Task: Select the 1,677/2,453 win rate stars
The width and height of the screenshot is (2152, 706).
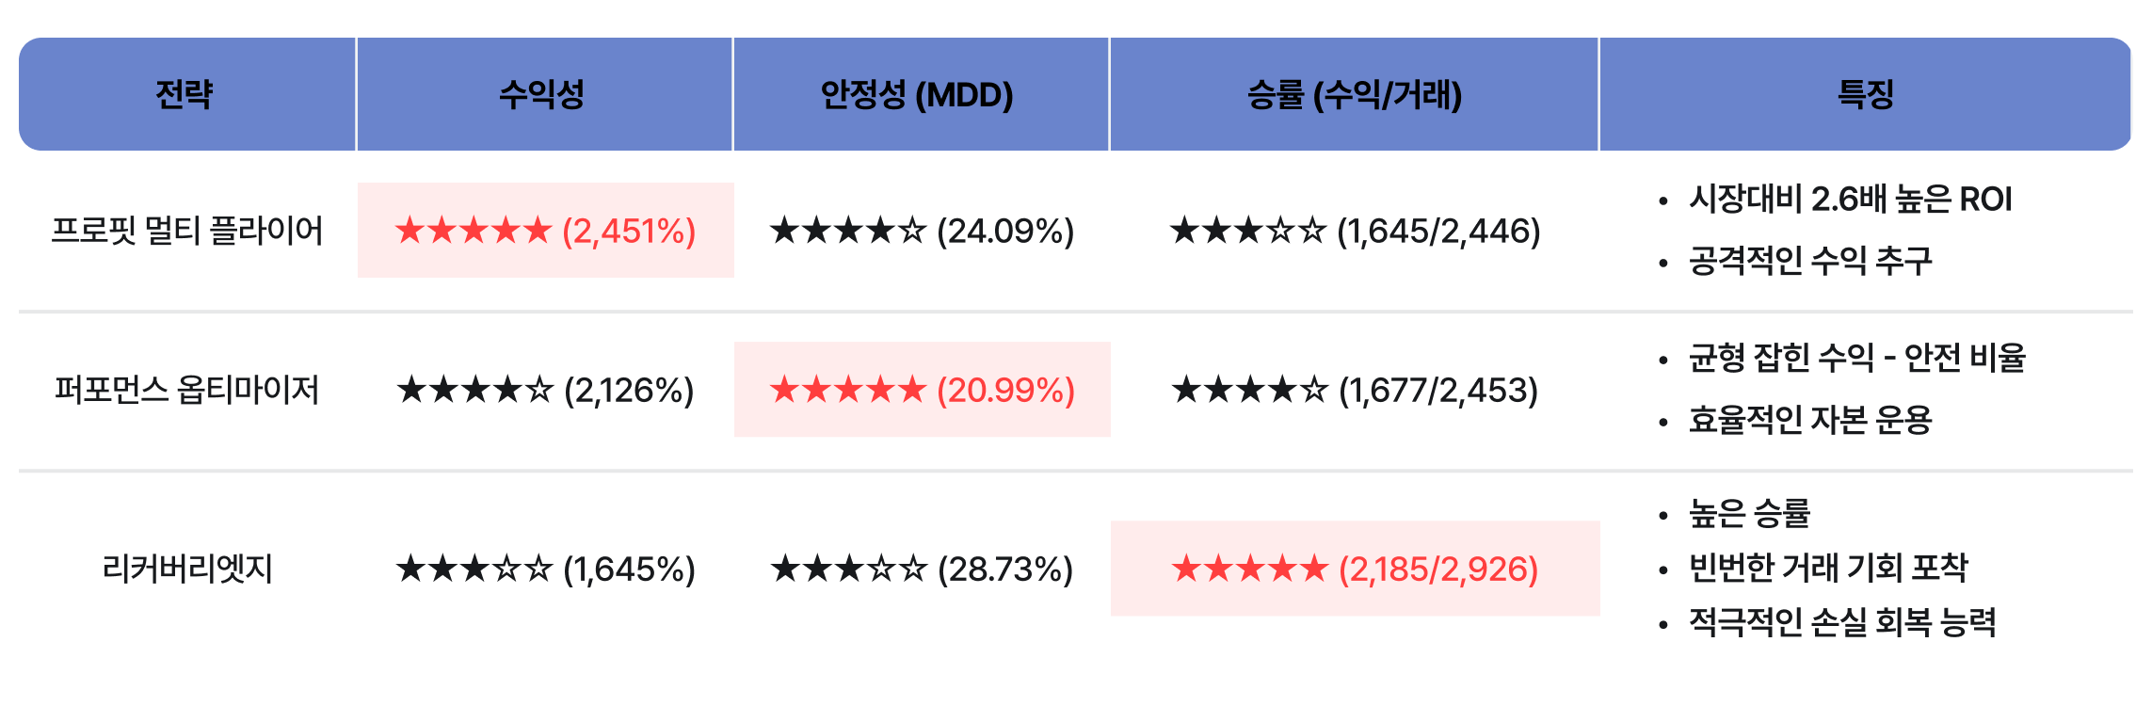Action: click(1356, 390)
